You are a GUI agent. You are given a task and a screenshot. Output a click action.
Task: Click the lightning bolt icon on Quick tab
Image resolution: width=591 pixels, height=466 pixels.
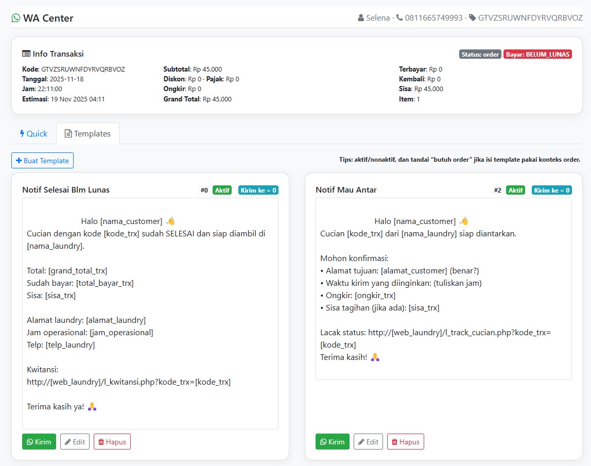tap(22, 133)
